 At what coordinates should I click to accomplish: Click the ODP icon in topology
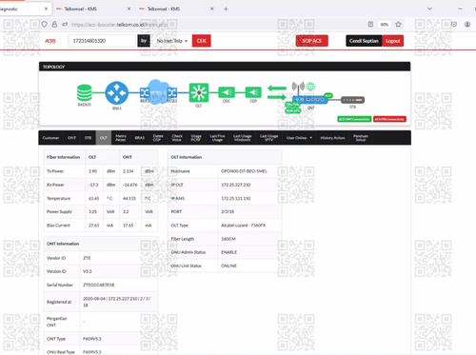[x=253, y=92]
